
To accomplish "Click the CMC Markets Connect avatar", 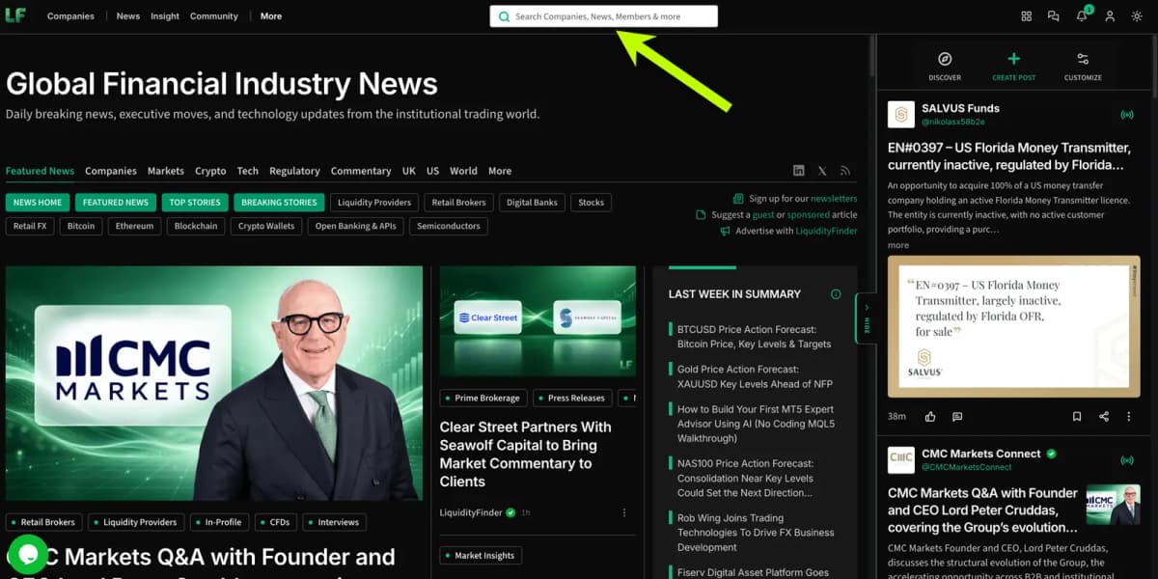I will point(901,460).
